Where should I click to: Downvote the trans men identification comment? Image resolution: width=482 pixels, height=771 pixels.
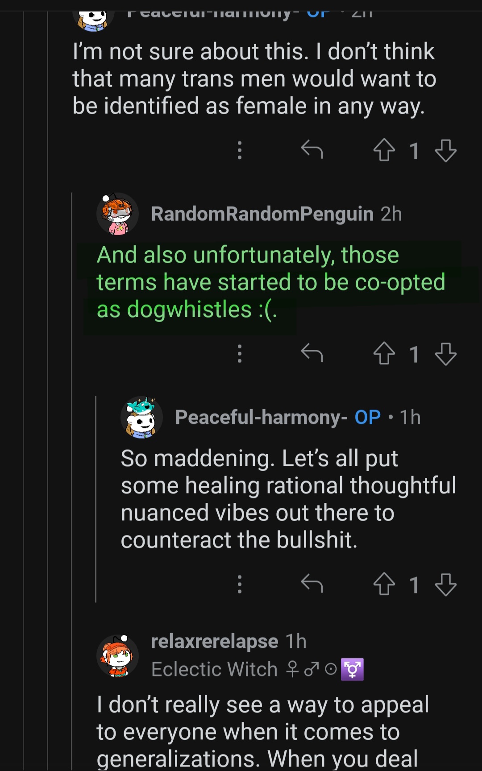point(445,150)
